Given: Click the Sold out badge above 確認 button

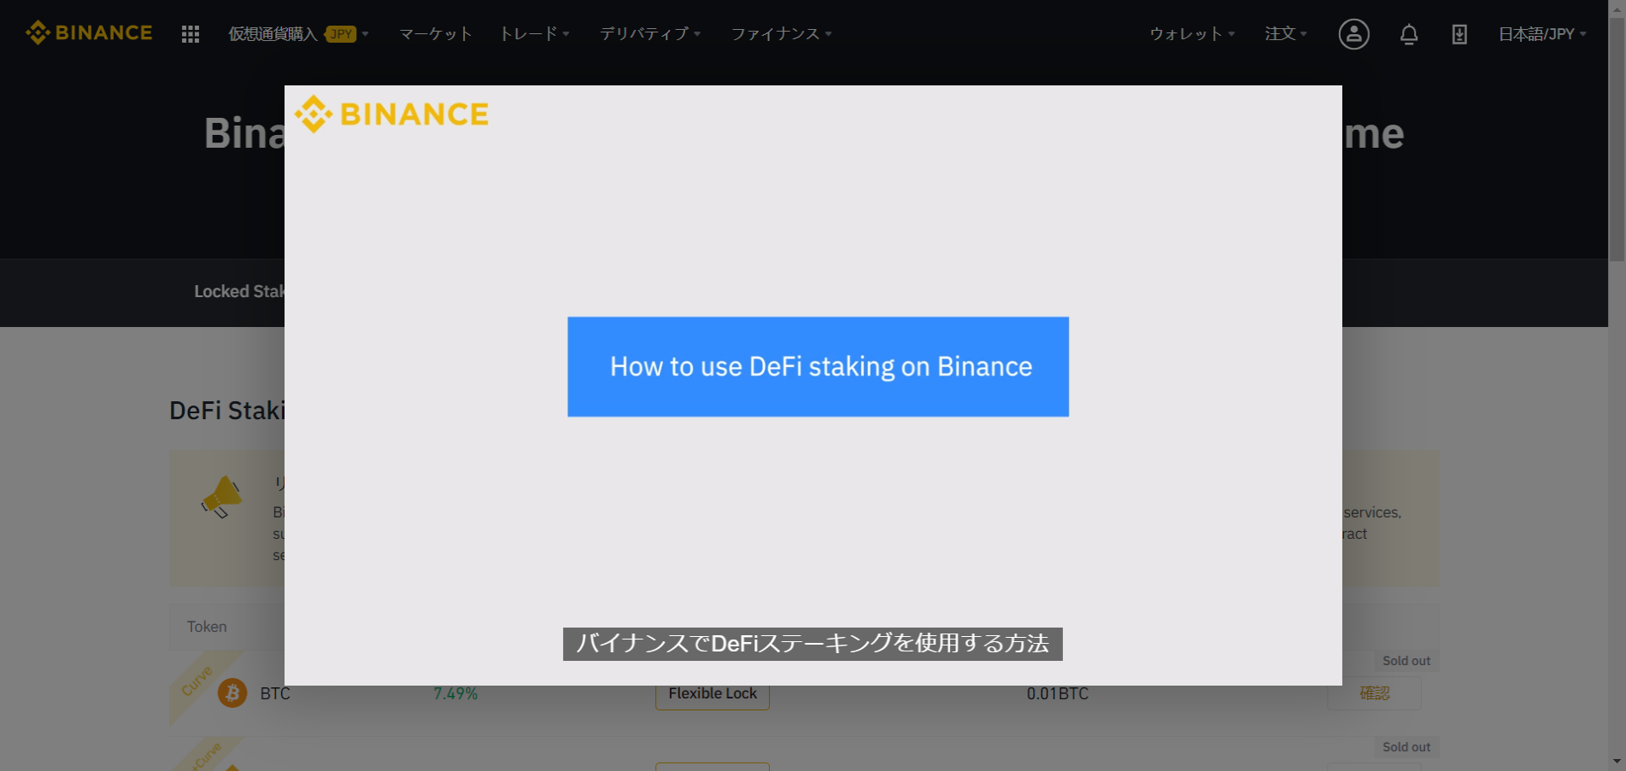Looking at the screenshot, I should [x=1406, y=661].
